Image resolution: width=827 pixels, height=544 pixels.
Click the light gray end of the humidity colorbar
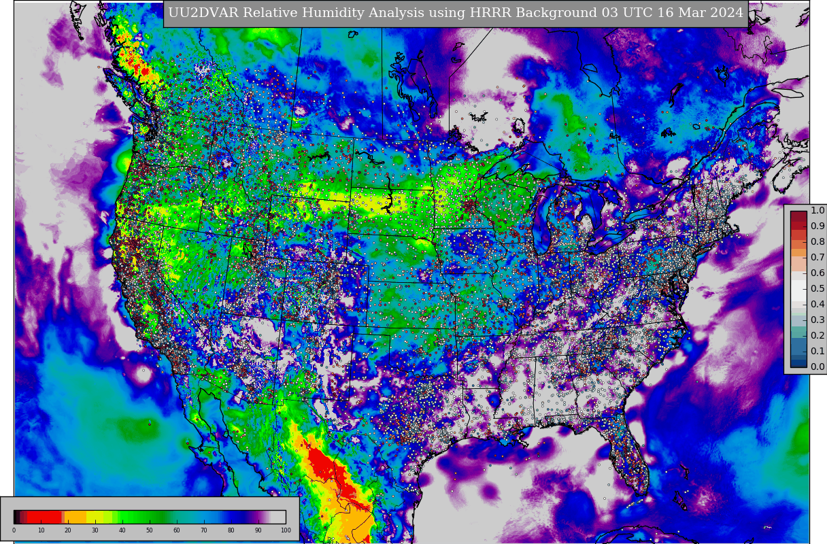pos(278,517)
